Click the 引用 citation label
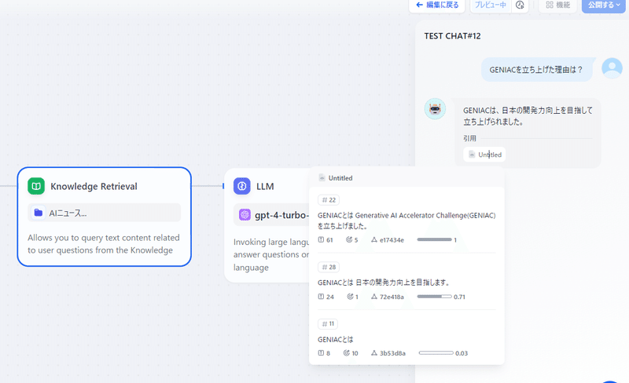The width and height of the screenshot is (629, 383). (x=469, y=138)
